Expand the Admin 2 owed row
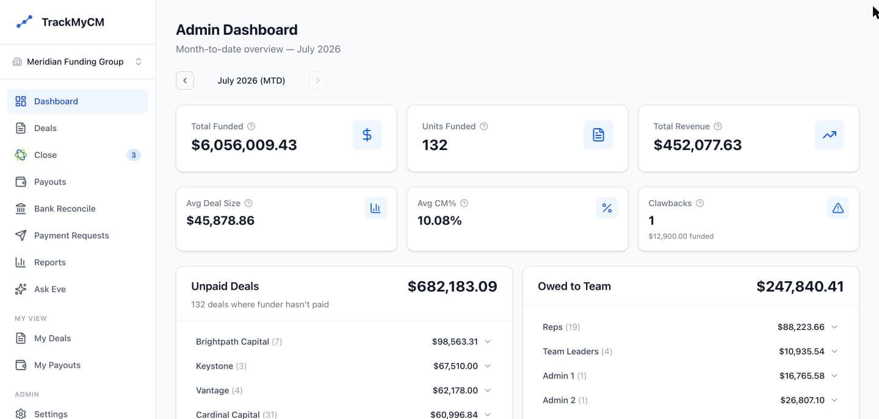Viewport: 879px width, 419px height. pyautogui.click(x=690, y=400)
